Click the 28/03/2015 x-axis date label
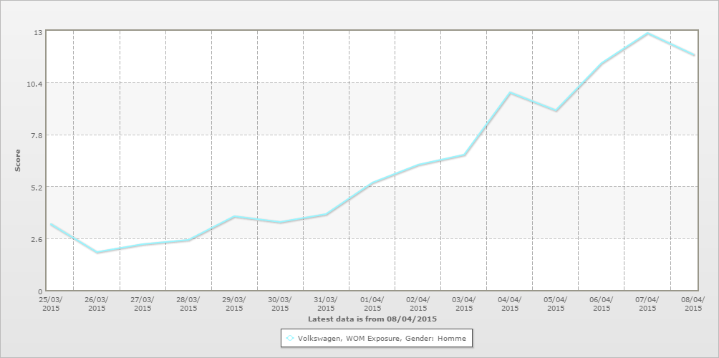719x358 pixels. pos(188,304)
